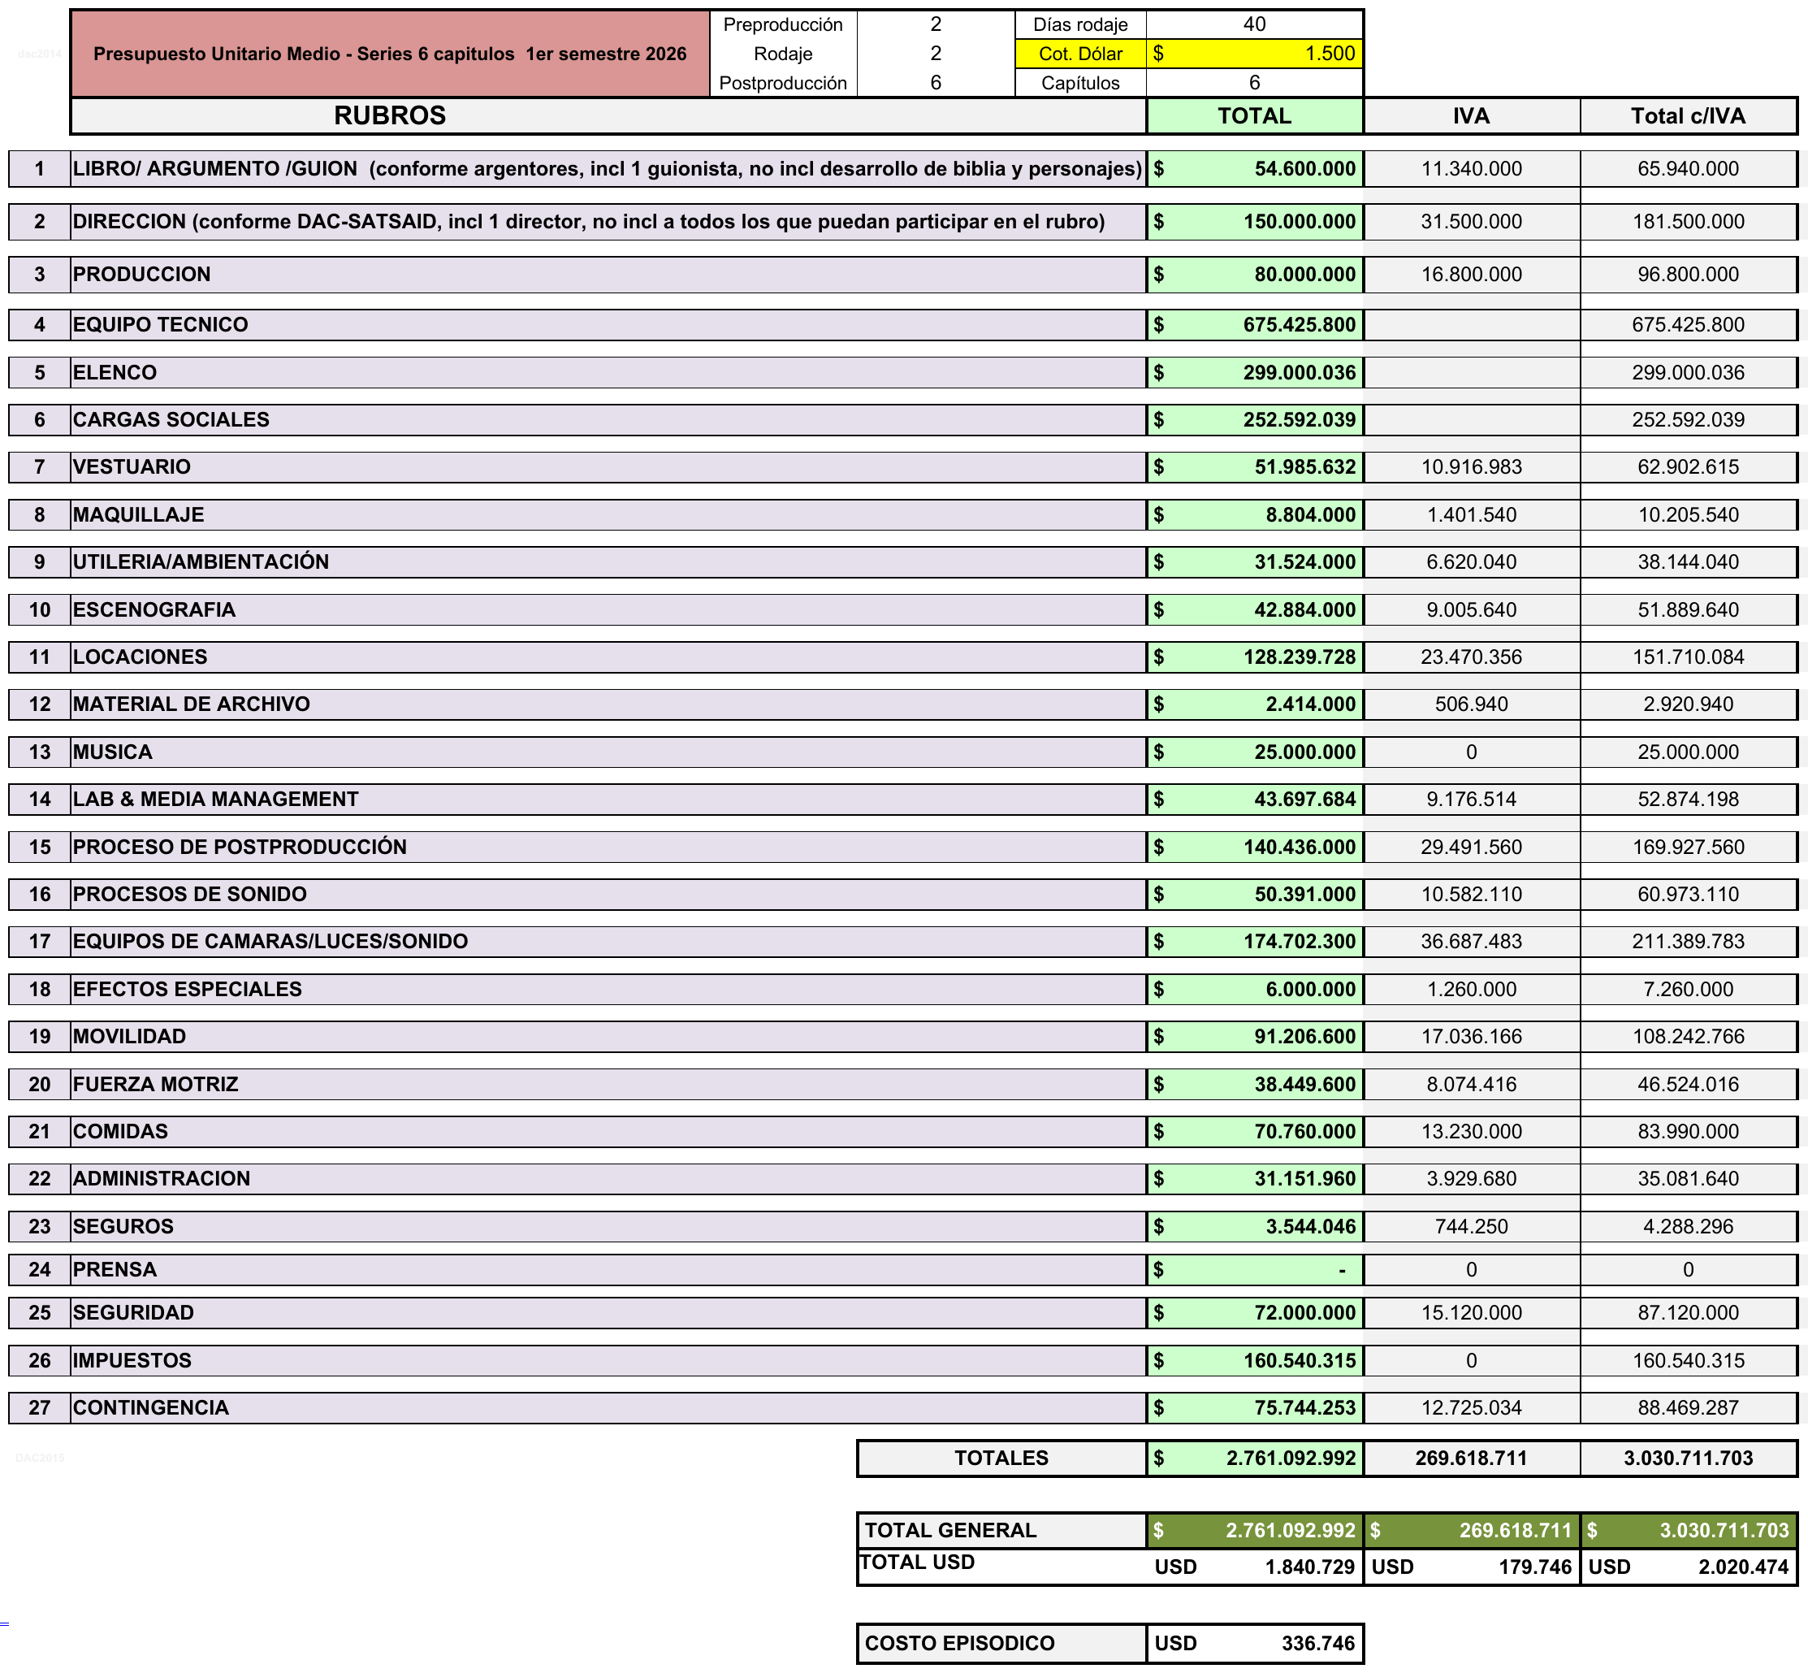Screen dimensions: 1808x1673
Task: Click the TOTALES label cell
Action: (x=1001, y=1458)
